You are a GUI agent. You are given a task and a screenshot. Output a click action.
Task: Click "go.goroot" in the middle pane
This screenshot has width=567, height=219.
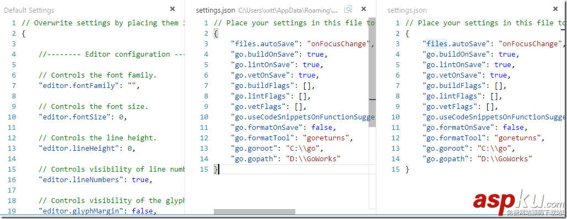(x=254, y=149)
